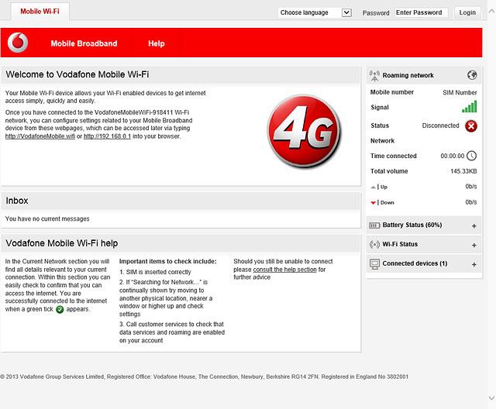Image resolution: width=496 pixels, height=409 pixels.
Task: Click the Total volume value 145.33KB
Action: pyautogui.click(x=463, y=171)
